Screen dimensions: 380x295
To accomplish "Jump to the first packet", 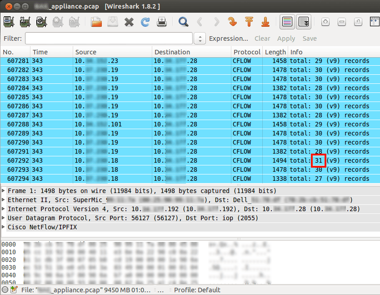I will click(x=249, y=22).
